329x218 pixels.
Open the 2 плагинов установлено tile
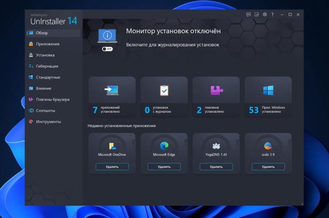pyautogui.click(x=216, y=97)
